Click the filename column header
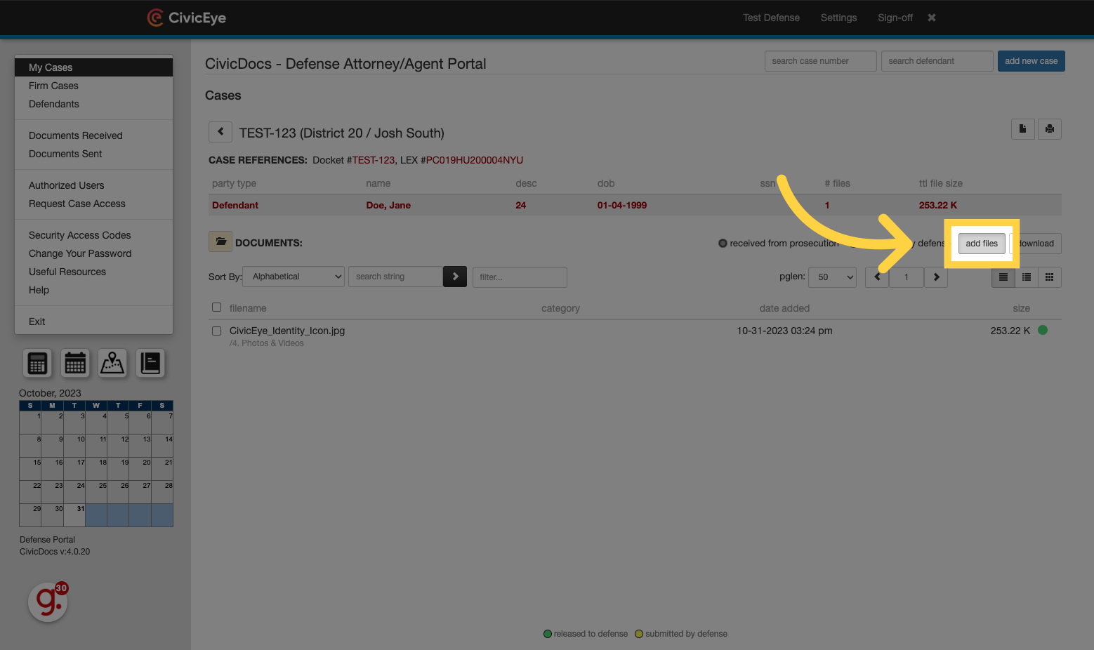 [x=248, y=308]
